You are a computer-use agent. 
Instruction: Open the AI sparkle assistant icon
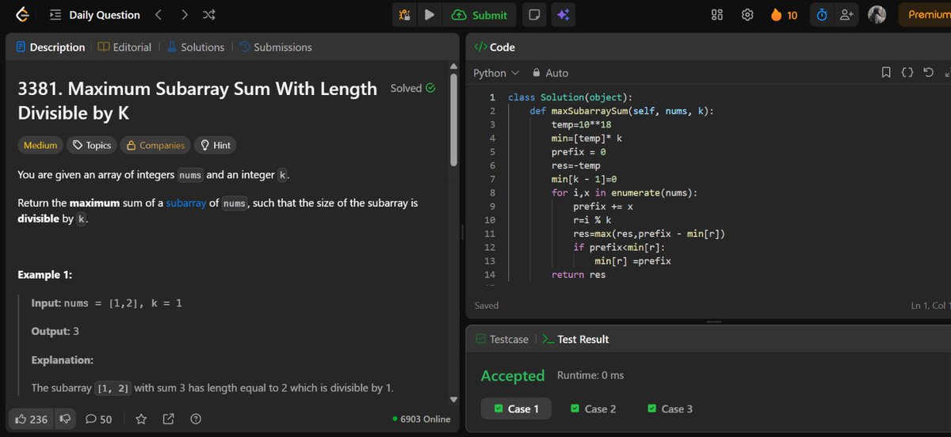coord(563,14)
